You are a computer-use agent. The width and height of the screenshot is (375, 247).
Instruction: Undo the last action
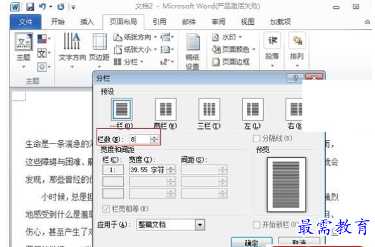pyautogui.click(x=43, y=6)
